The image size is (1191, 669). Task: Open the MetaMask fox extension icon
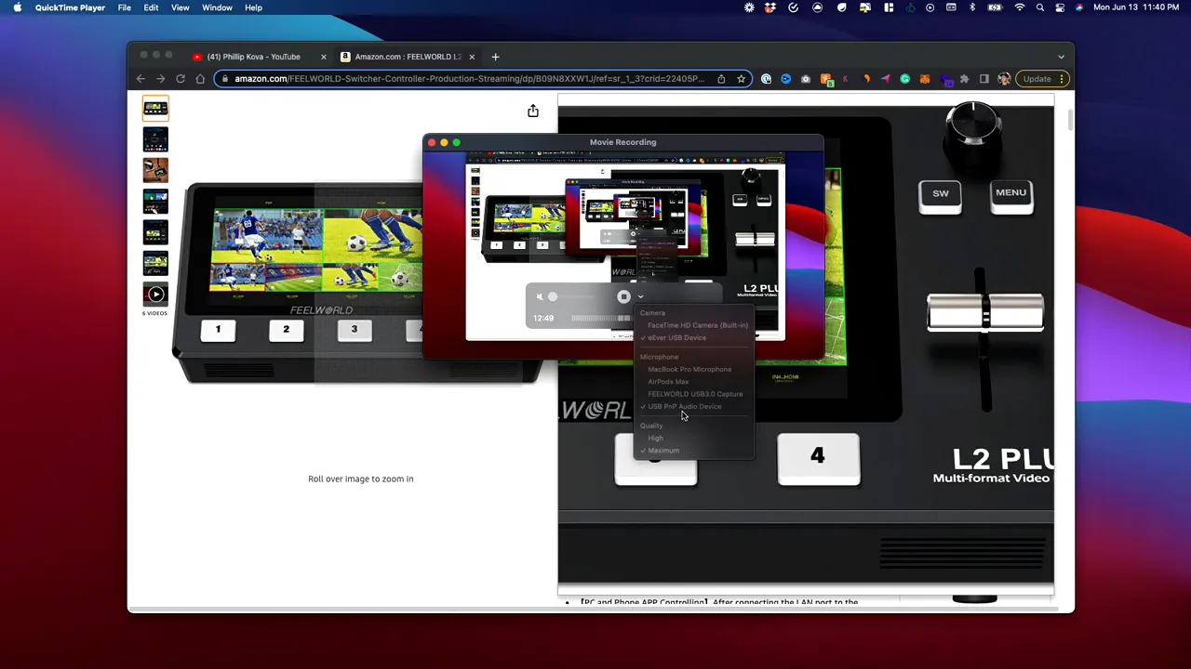(x=925, y=79)
